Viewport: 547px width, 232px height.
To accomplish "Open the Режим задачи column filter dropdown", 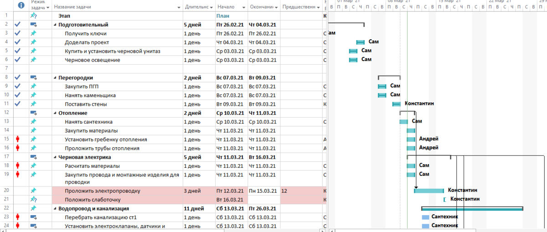I will pos(48,7).
